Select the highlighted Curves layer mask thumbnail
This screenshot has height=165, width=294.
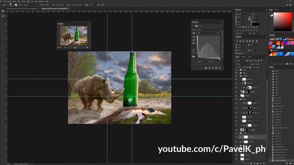click(x=246, y=137)
